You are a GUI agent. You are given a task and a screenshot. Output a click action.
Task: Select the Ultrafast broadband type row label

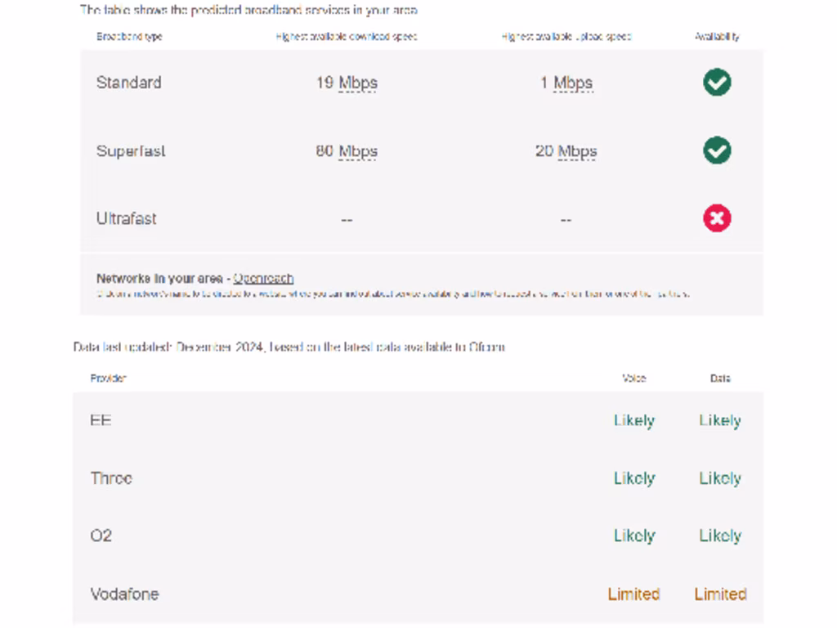(x=126, y=219)
